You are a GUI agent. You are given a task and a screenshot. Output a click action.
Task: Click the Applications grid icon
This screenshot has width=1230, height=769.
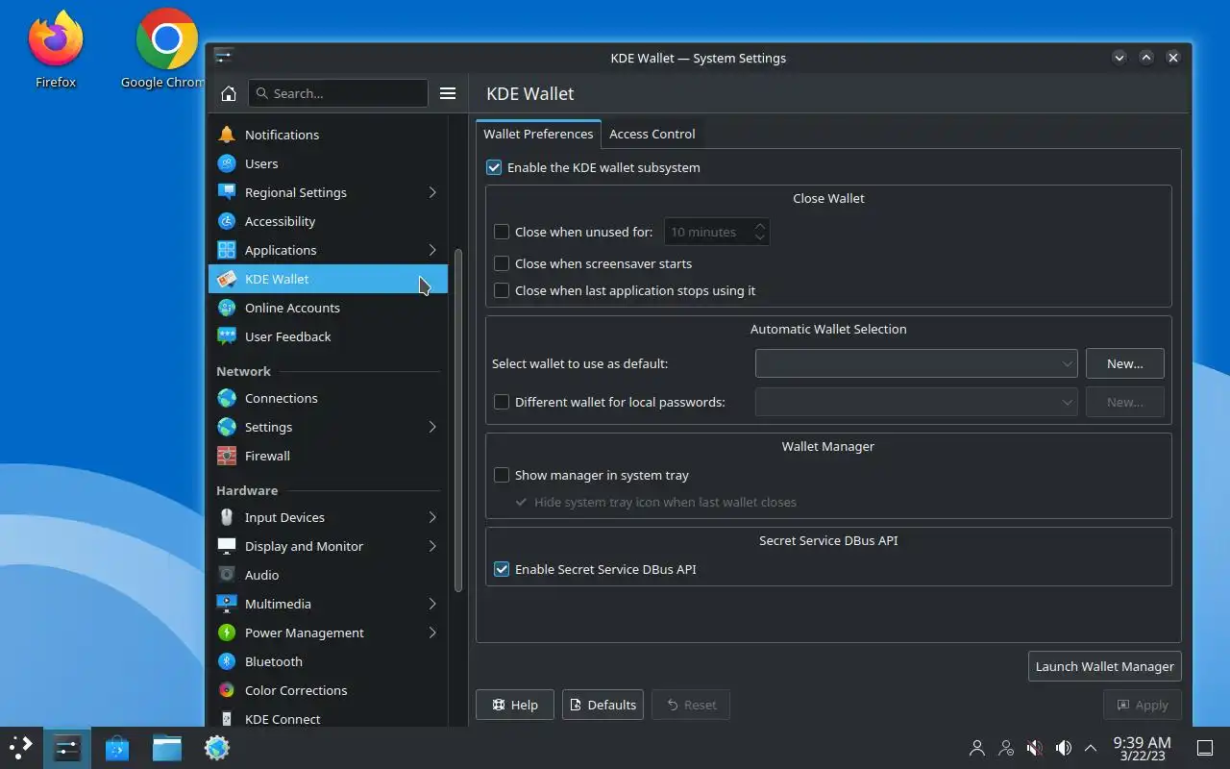point(227,250)
